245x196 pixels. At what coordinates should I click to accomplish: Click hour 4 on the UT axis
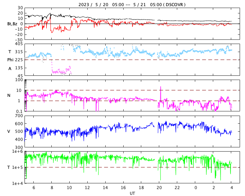(x=232, y=188)
